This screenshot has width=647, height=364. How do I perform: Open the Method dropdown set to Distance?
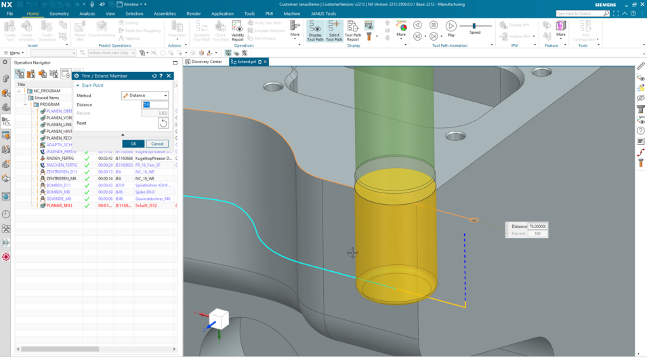(145, 96)
